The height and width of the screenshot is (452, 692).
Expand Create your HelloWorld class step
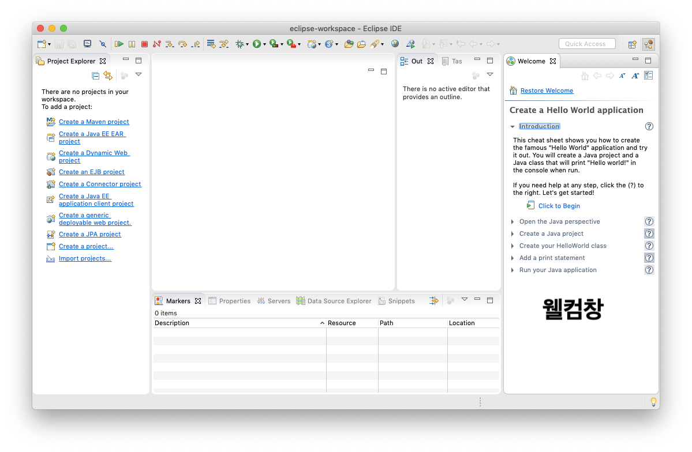(513, 246)
